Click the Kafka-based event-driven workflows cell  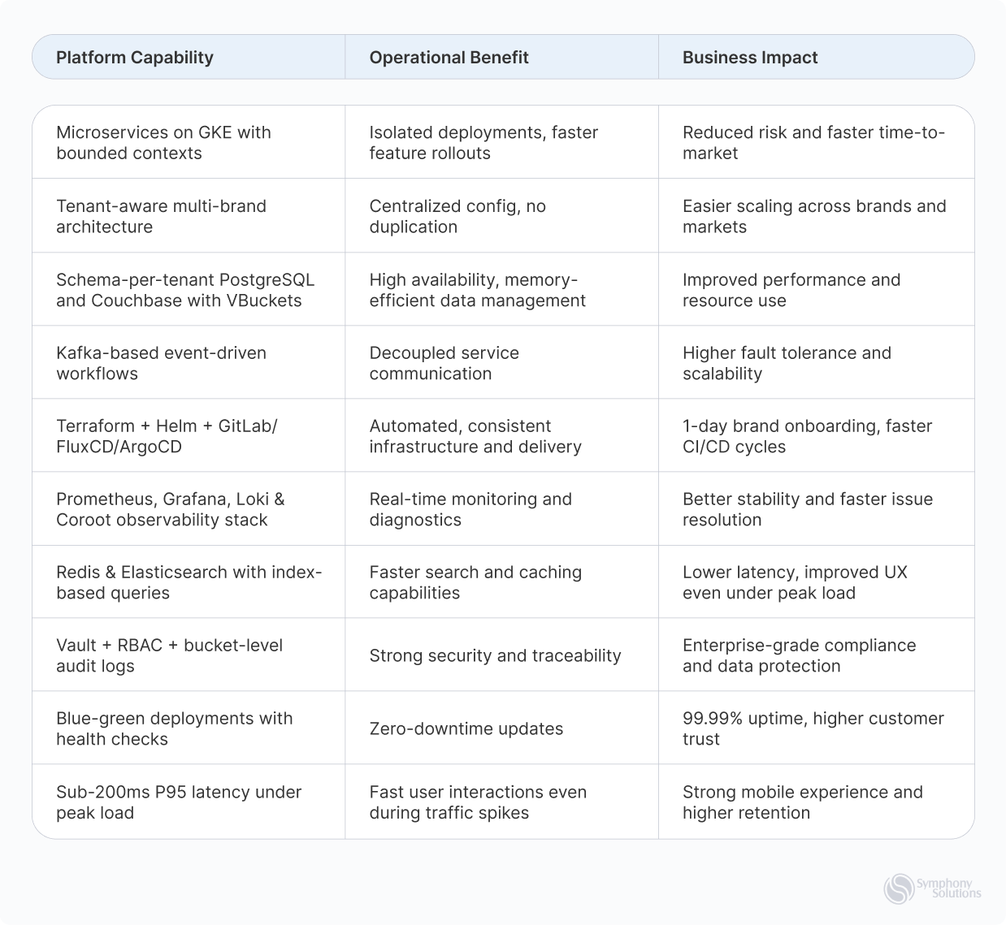tap(189, 362)
